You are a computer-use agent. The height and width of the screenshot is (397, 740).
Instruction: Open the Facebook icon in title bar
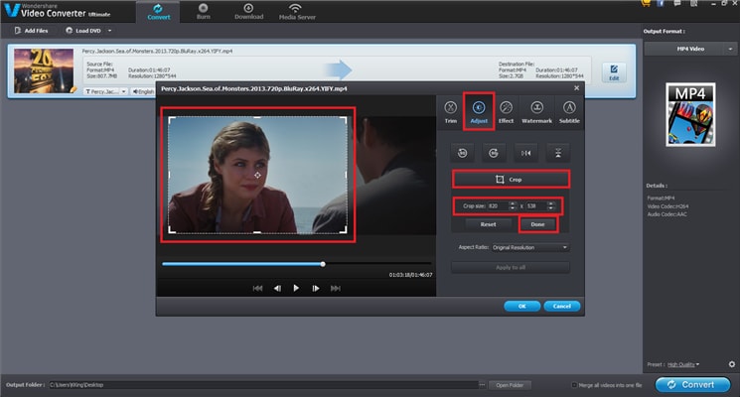(x=661, y=3)
